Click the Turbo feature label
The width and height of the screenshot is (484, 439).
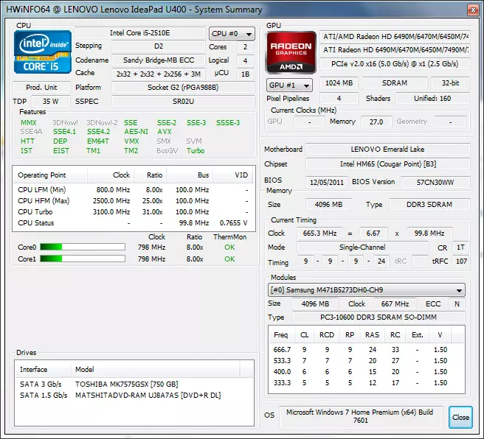click(196, 151)
